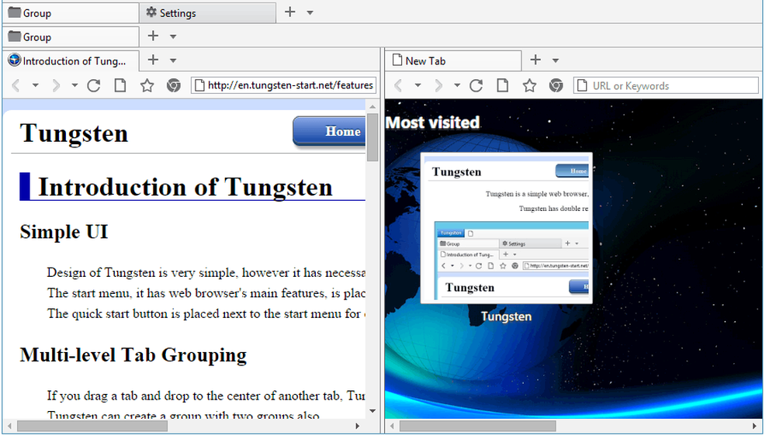The width and height of the screenshot is (776, 439).
Task: Open dropdown beside New Tab plus button
Action: point(556,60)
